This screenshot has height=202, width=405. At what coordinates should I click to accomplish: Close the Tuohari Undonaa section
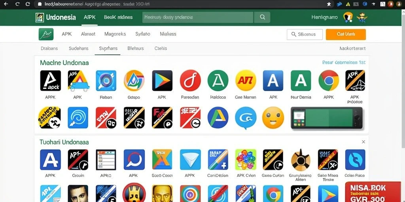[x=363, y=142]
